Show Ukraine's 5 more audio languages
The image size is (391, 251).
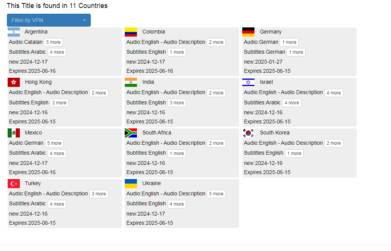[216, 194]
